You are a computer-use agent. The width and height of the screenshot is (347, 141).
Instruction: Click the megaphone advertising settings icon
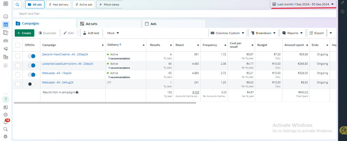[x=6, y=49]
